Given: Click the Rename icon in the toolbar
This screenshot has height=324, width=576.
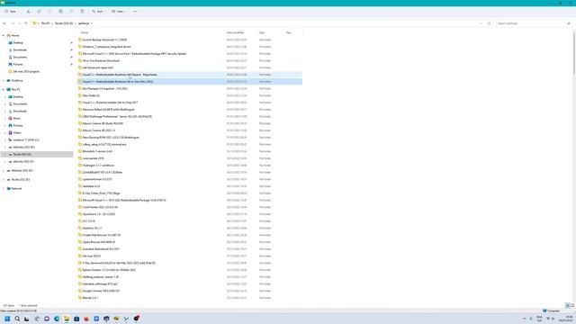Looking at the screenshot, I should coord(60,12).
